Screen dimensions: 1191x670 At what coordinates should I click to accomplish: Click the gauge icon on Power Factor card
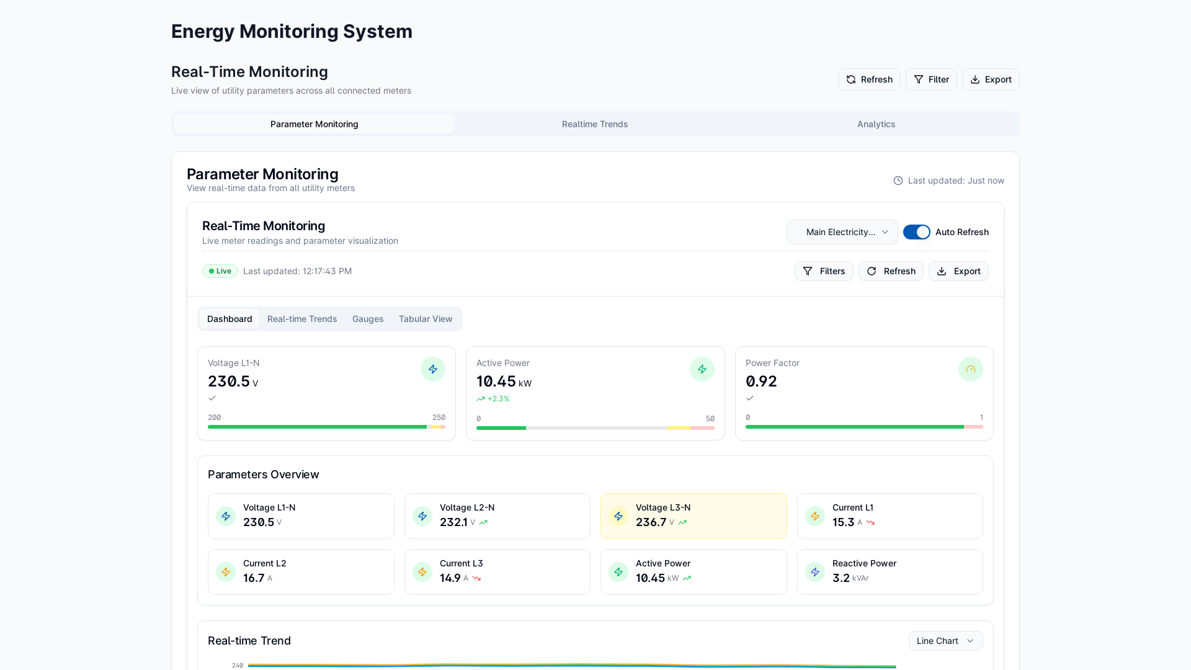[x=970, y=369]
